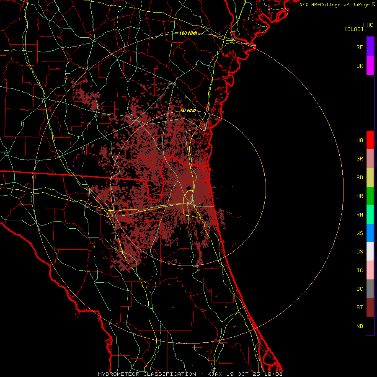The height and width of the screenshot is (377, 377).
Task: Select the WS blue legend swatch
Action: pos(370,233)
